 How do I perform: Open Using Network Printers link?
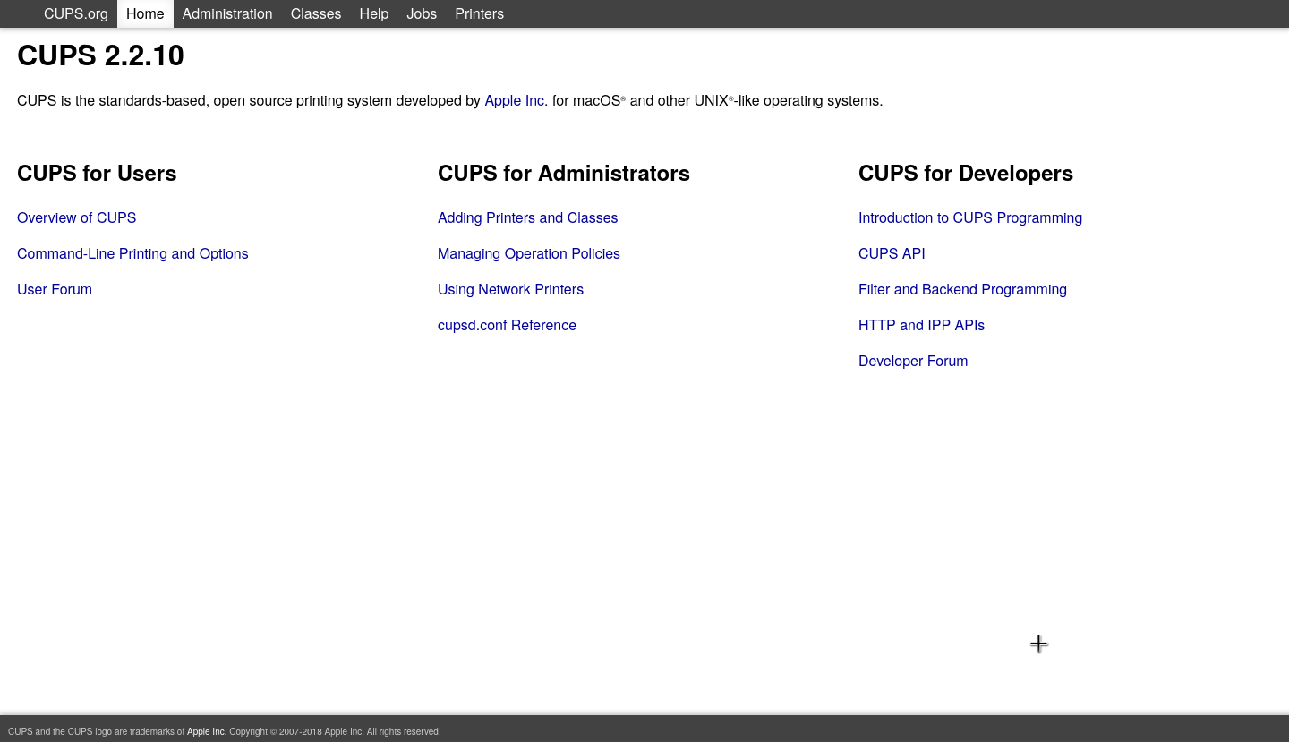pyautogui.click(x=510, y=289)
